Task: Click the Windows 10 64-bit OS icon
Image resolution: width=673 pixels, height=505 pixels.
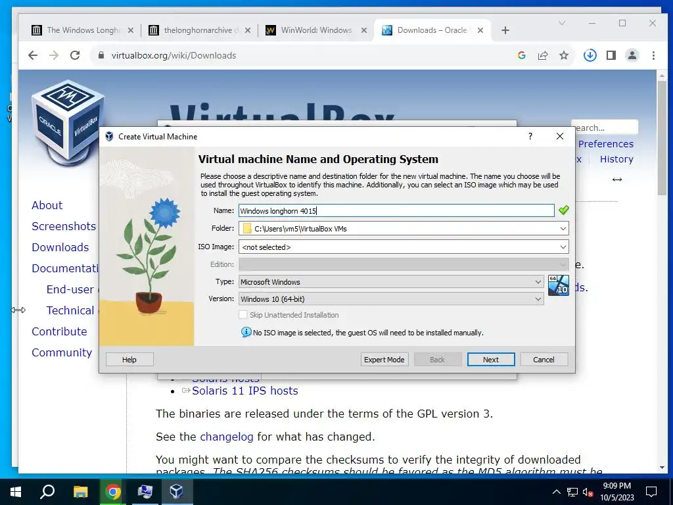Action: 559,285
